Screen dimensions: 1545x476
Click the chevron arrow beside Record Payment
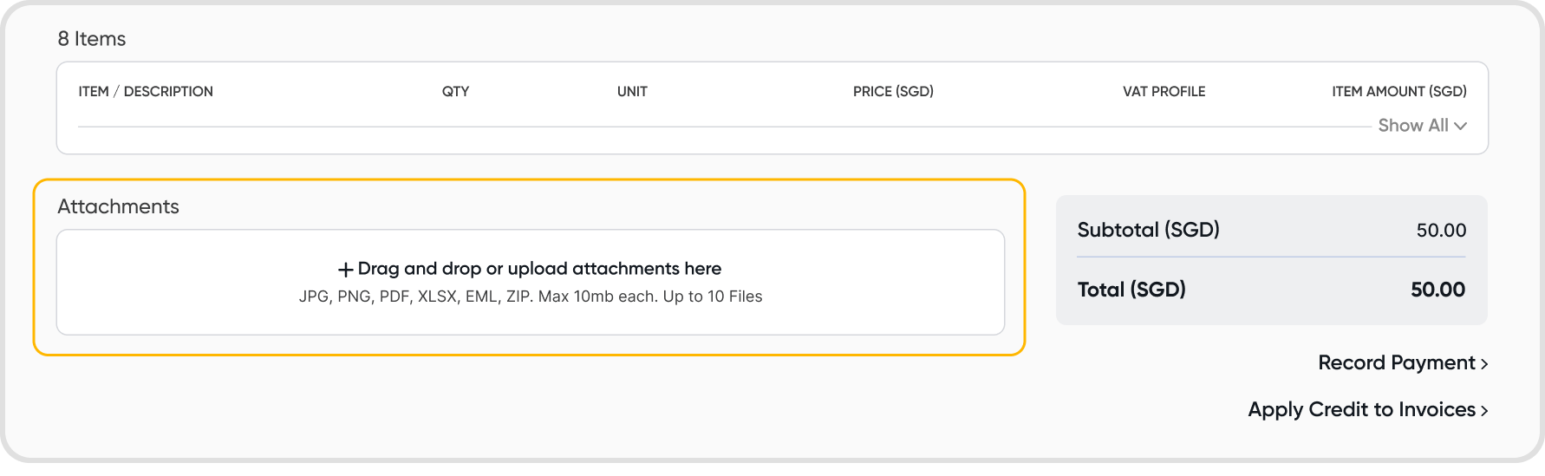pos(1484,364)
